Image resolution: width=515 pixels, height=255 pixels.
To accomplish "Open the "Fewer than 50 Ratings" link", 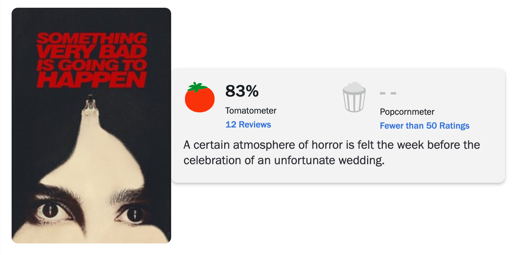I will click(x=424, y=126).
